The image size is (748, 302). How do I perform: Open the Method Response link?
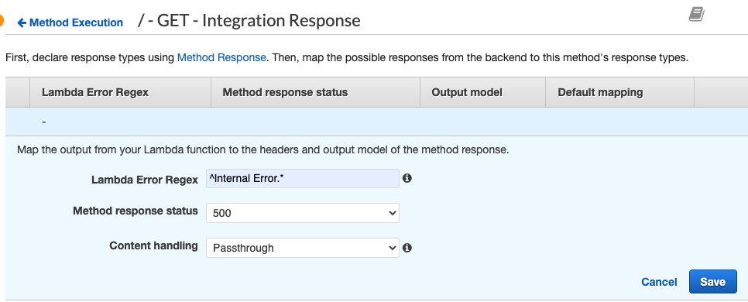point(221,58)
